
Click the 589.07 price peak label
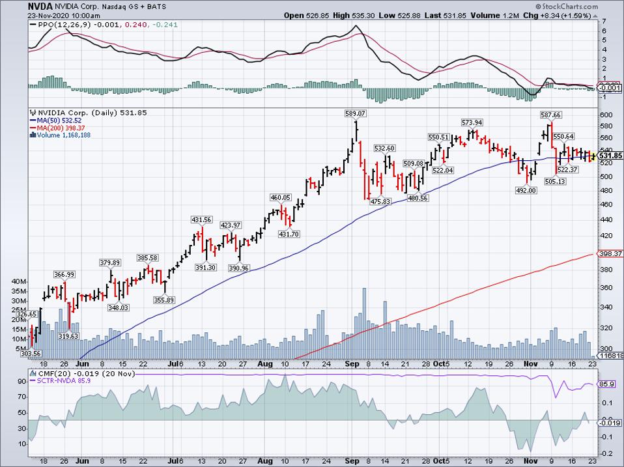click(355, 113)
